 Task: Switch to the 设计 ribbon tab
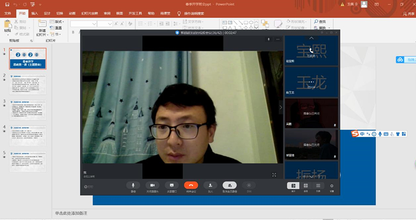click(x=47, y=13)
